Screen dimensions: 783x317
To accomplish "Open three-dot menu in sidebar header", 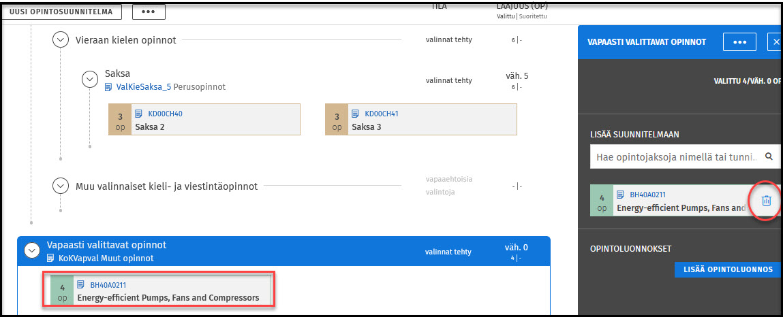I will tap(739, 41).
